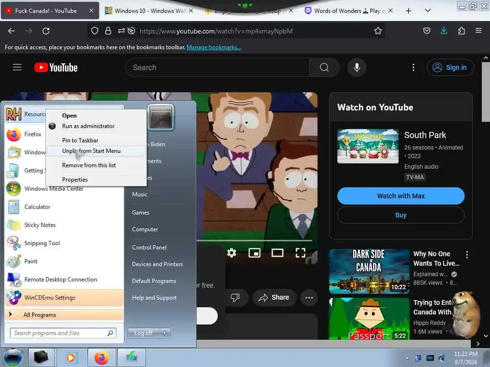Open the Firefox extensions puzzle icon
The image size is (490, 367).
click(461, 31)
